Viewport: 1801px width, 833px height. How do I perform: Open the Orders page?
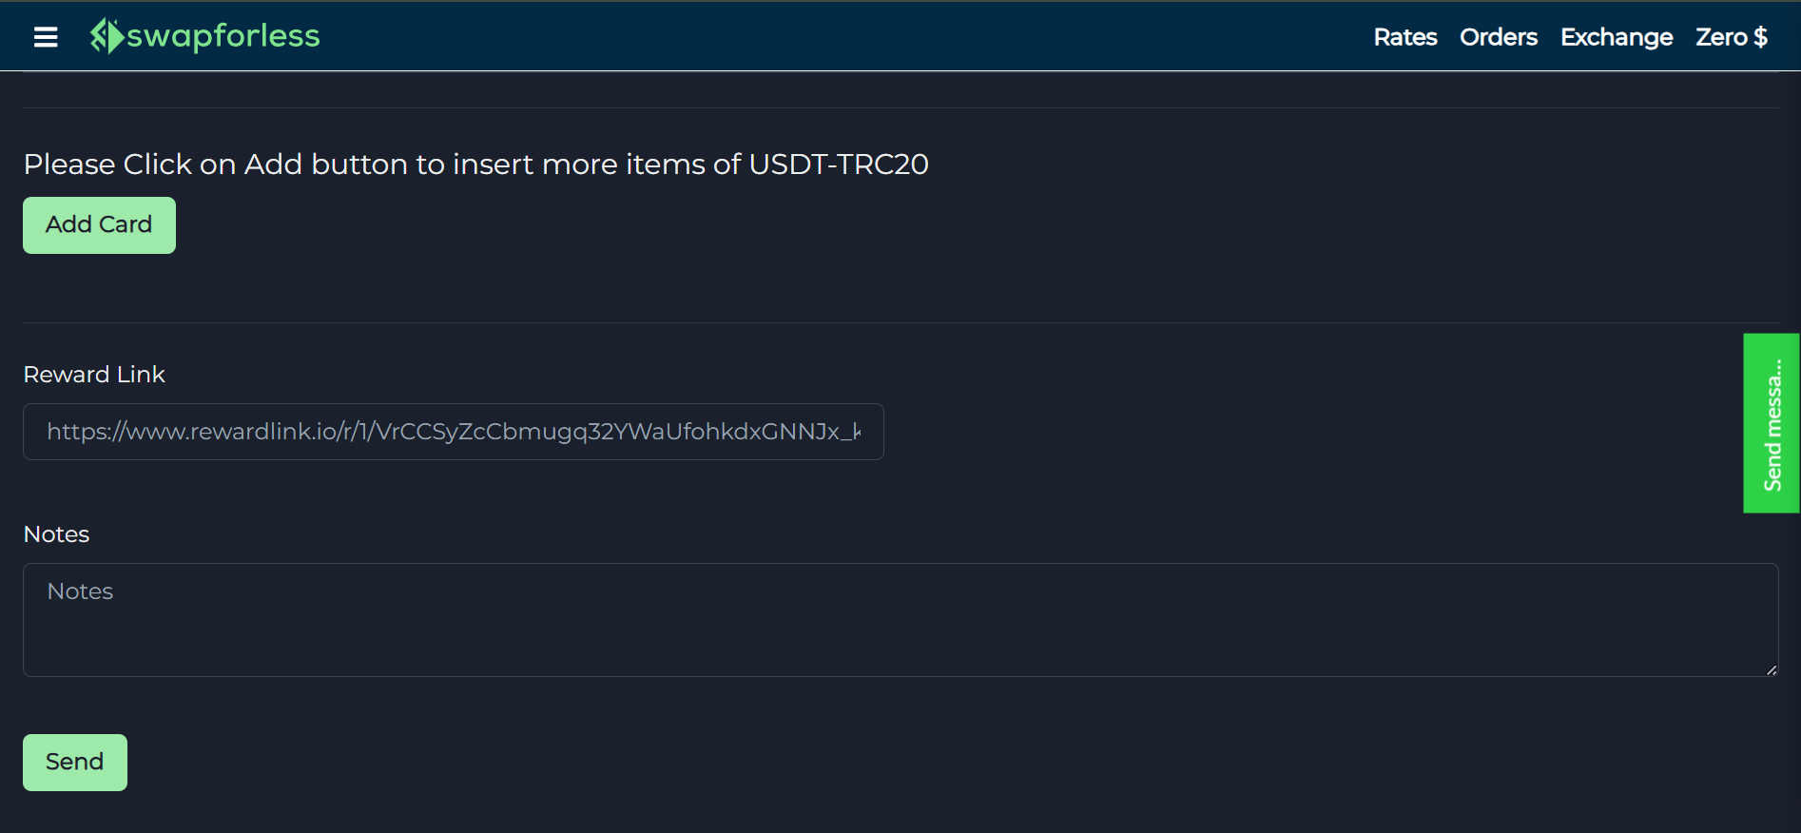click(x=1498, y=37)
